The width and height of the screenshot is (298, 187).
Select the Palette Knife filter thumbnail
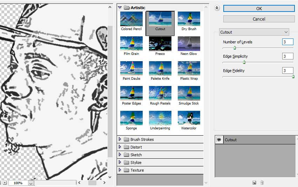click(160, 69)
